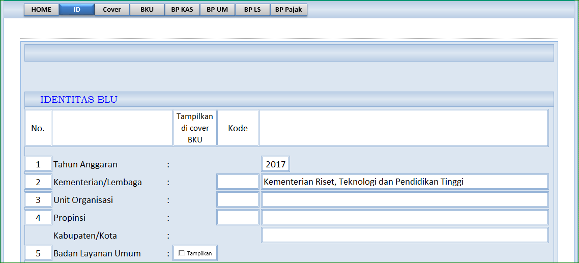Select the 'Tampilkan di cover BKU' header
Viewport: 579px width, 263px height.
(x=195, y=128)
